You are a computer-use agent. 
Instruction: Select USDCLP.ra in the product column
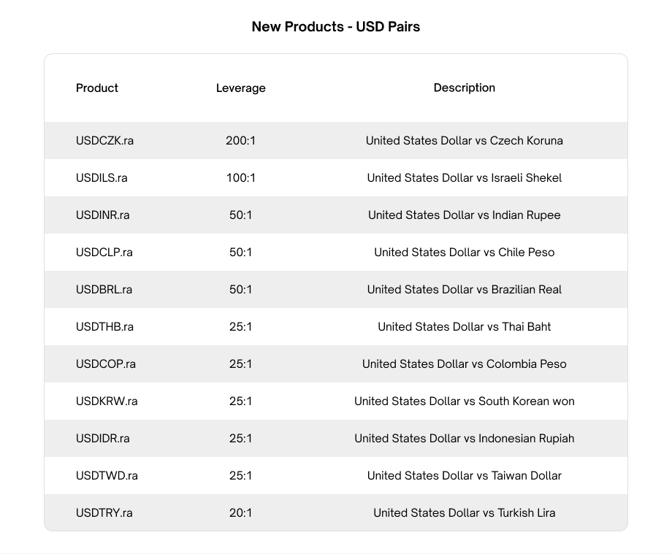[x=104, y=253]
